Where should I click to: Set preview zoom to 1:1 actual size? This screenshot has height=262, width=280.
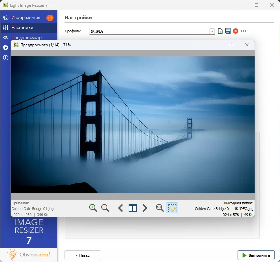(160, 208)
